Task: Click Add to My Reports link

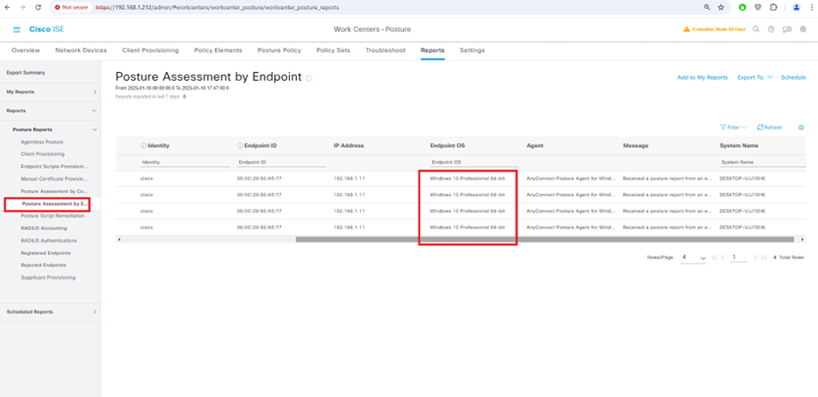Action: coord(702,77)
